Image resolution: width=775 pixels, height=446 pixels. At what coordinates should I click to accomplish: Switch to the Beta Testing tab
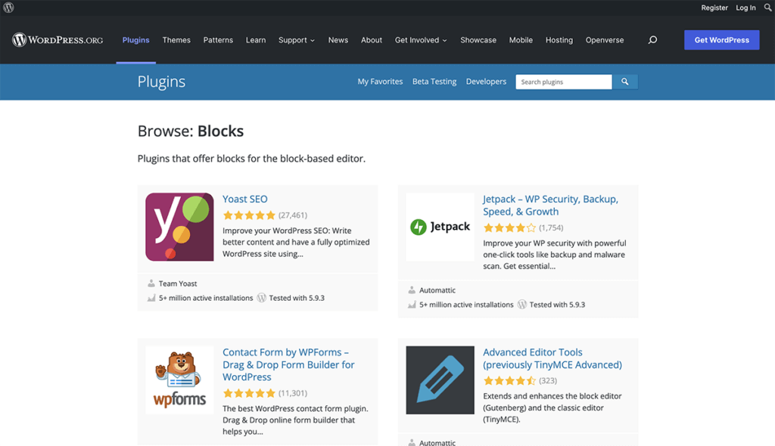click(x=434, y=82)
